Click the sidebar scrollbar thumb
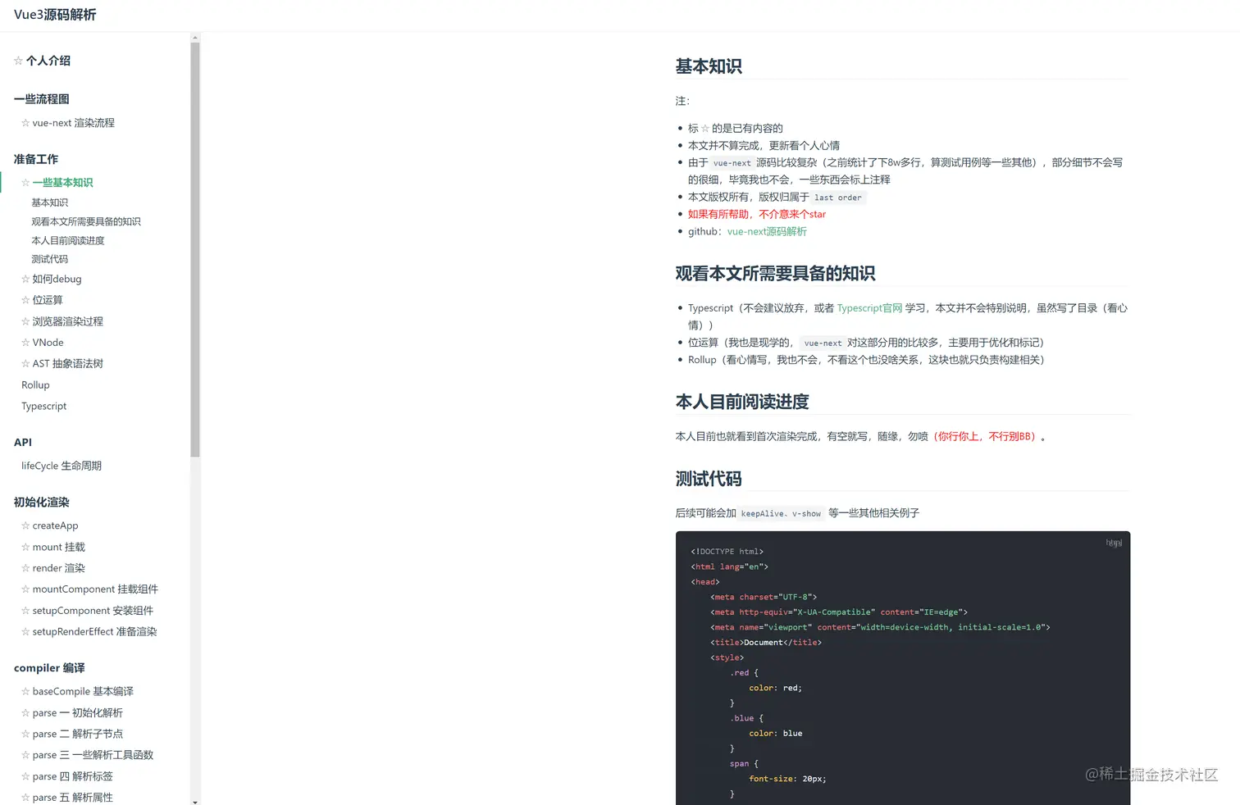This screenshot has width=1240, height=805. pyautogui.click(x=195, y=249)
